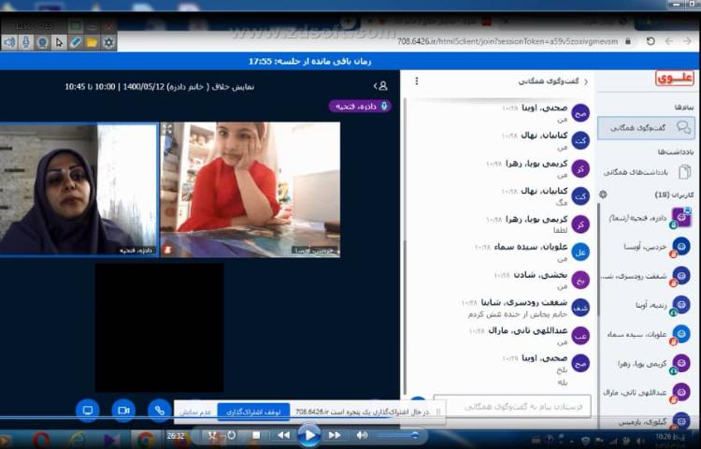This screenshot has height=449, width=701.
Task: Click the taskbar clock showing 10:26
Action: click(669, 437)
